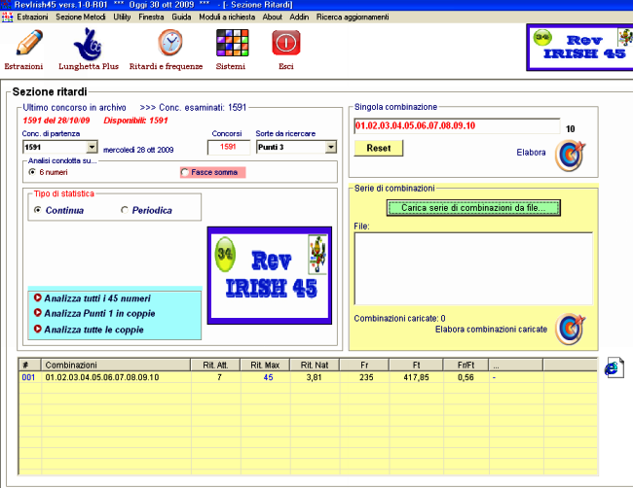
Task: Open the Finestra menu
Action: point(151,17)
